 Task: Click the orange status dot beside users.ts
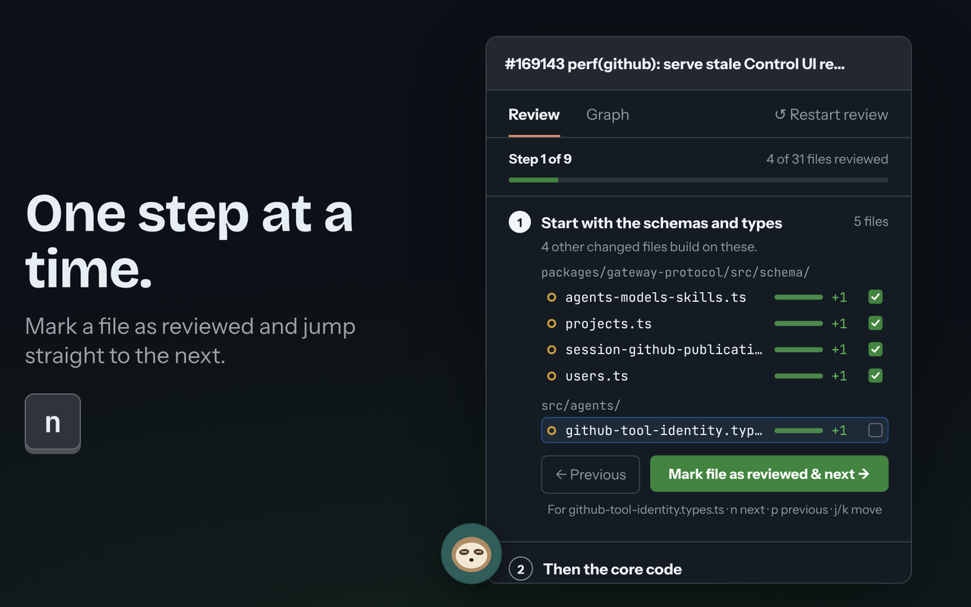[x=551, y=376]
